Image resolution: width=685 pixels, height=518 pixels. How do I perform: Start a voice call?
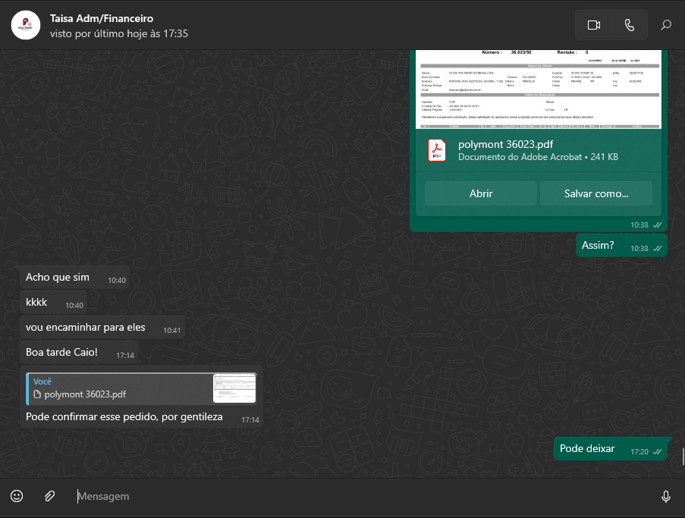point(629,25)
